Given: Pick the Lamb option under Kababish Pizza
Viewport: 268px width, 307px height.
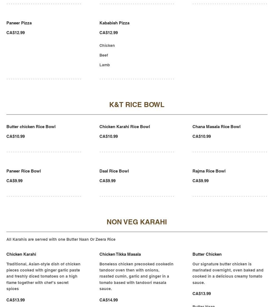Looking at the screenshot, I should point(104,65).
